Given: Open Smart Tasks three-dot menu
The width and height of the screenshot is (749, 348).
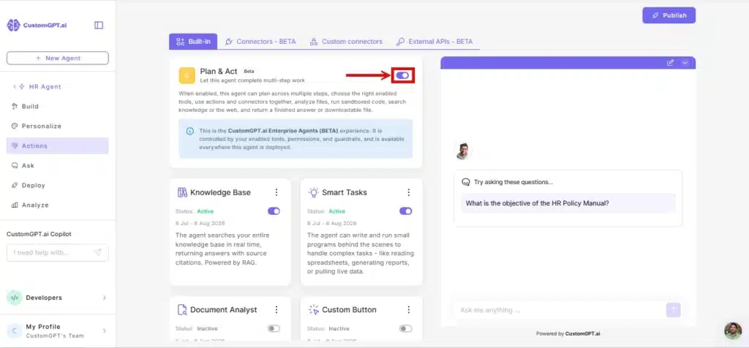Looking at the screenshot, I should [x=408, y=192].
